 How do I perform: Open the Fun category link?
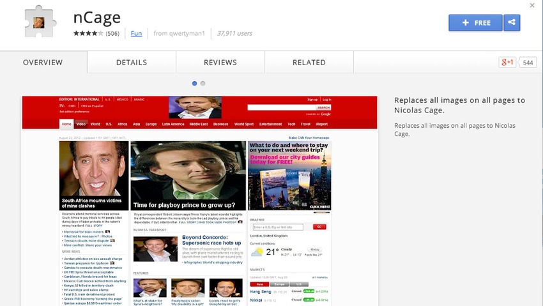click(136, 33)
